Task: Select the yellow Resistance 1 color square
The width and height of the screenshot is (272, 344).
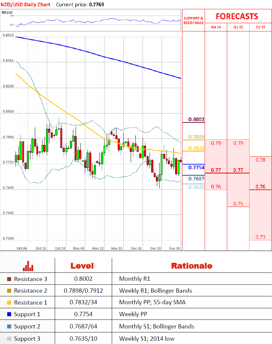Action: click(x=9, y=303)
